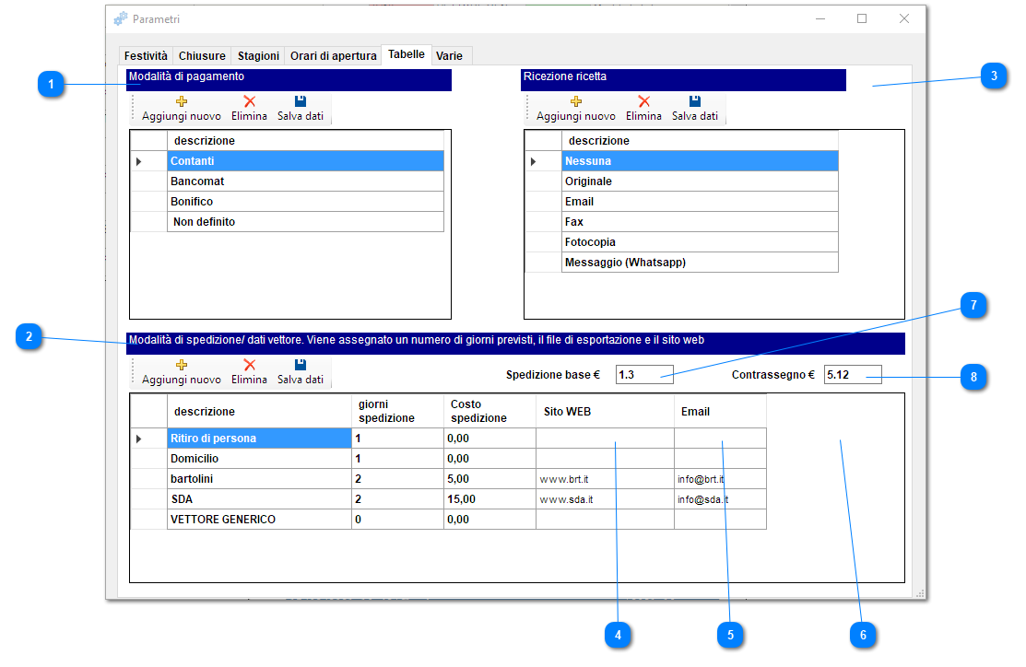This screenshot has width=1026, height=667.
Task: Go to the Stagioni tab
Action: click(x=258, y=56)
